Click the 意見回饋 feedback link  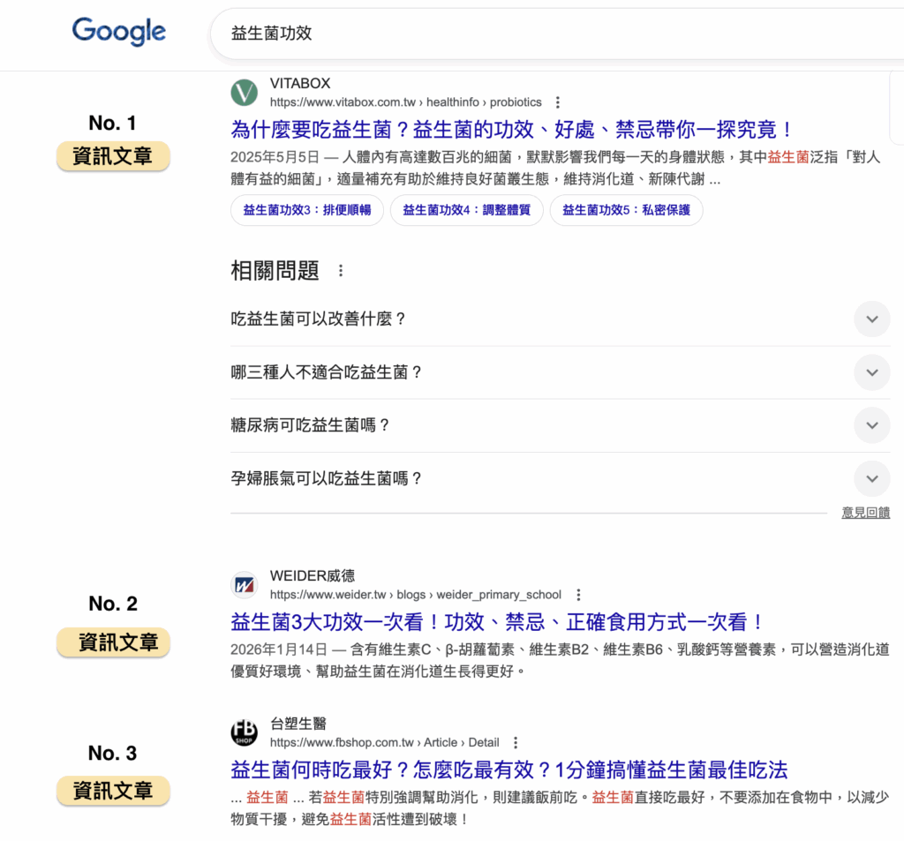point(865,513)
